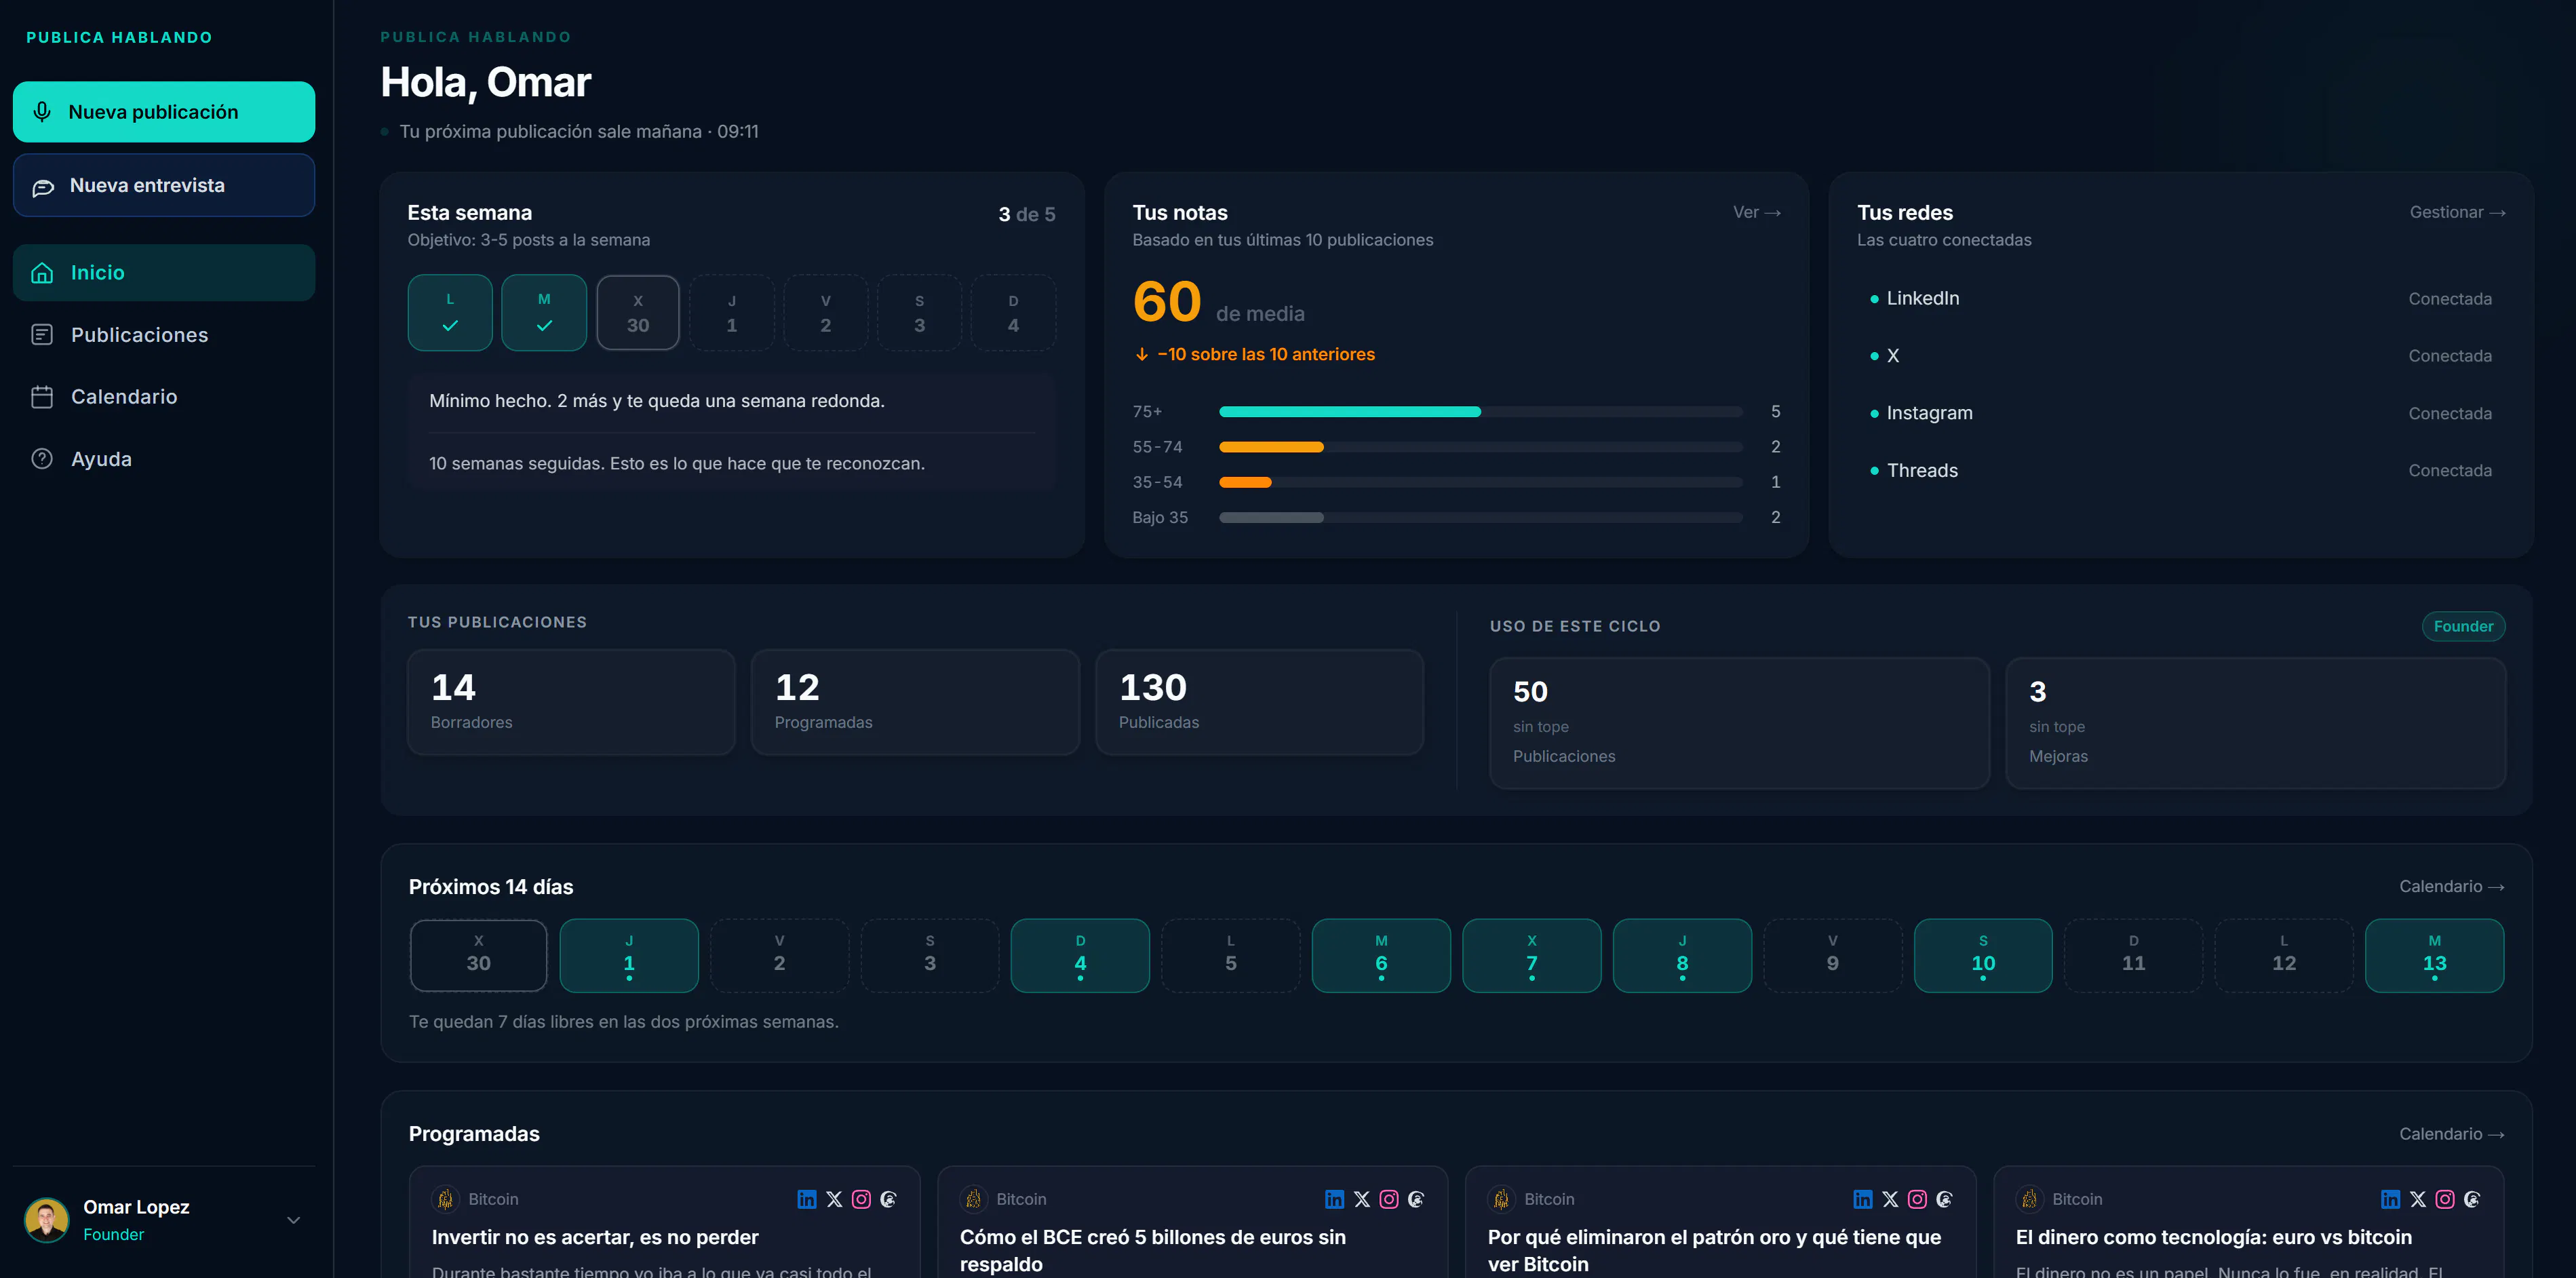Click the calendar icon beside Calendario in sidebar

click(x=42, y=397)
